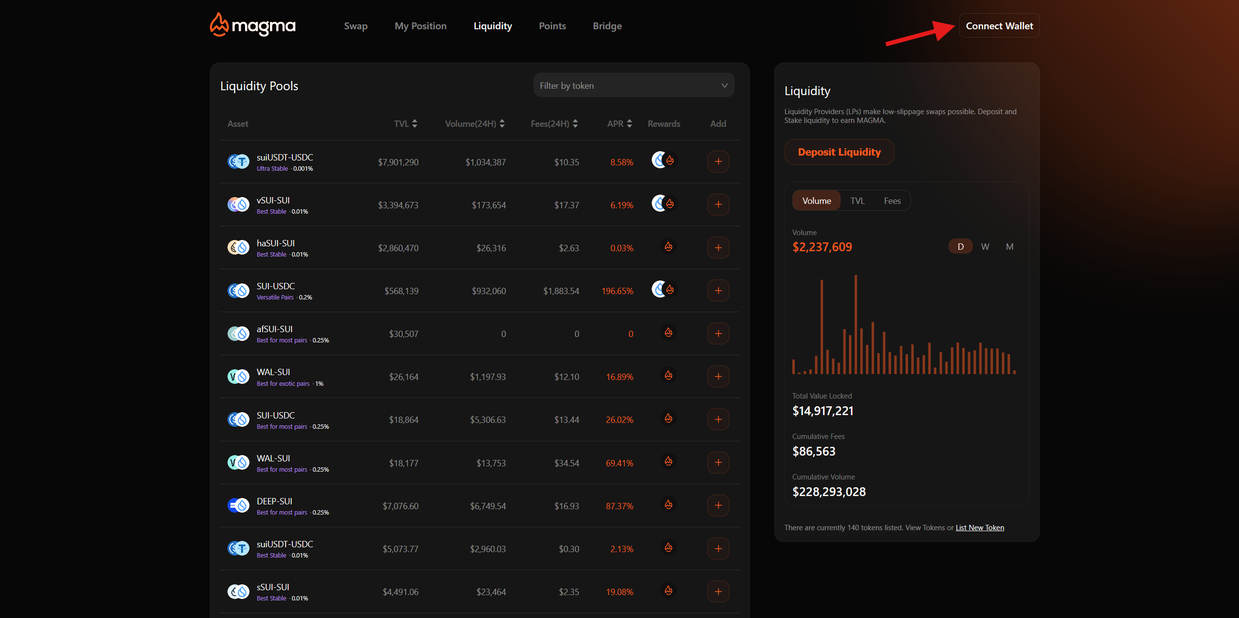Click the suiUSDT-USDC Ultra Stable token pair icon
This screenshot has height=618, width=1239.
point(238,162)
